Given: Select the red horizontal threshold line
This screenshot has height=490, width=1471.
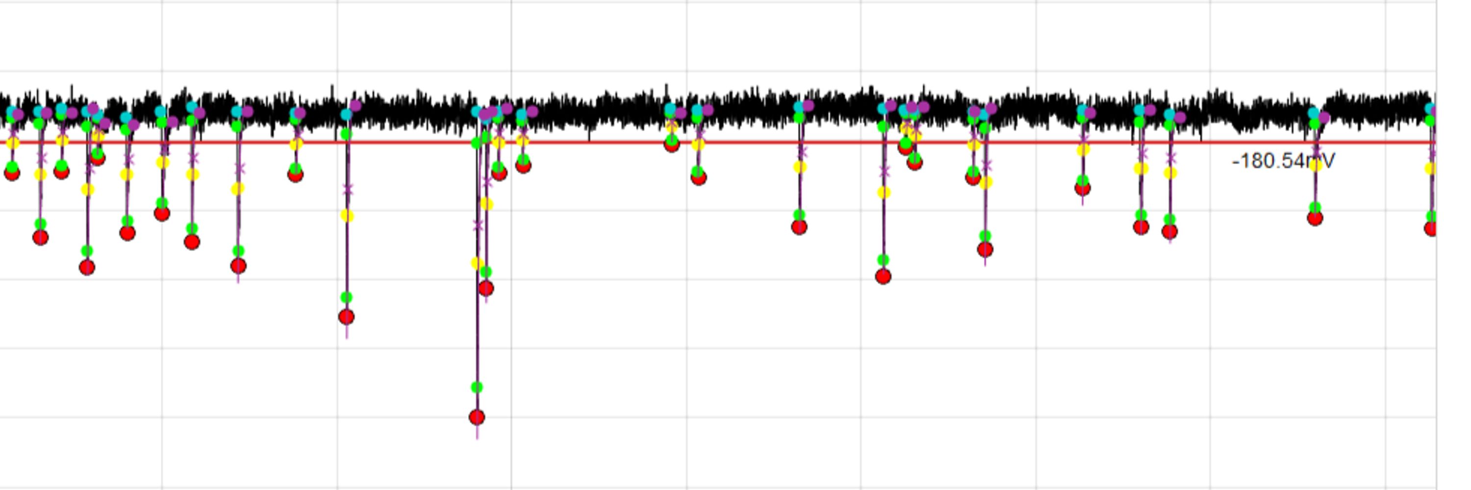Looking at the screenshot, I should pyautogui.click(x=718, y=142).
